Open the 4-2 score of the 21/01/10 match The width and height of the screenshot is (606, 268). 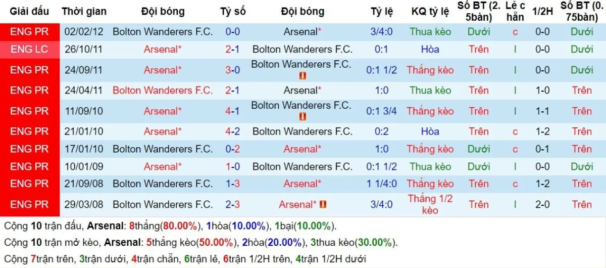tap(233, 131)
